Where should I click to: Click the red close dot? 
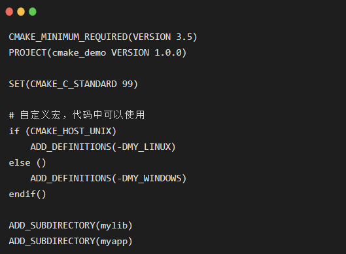pos(9,12)
